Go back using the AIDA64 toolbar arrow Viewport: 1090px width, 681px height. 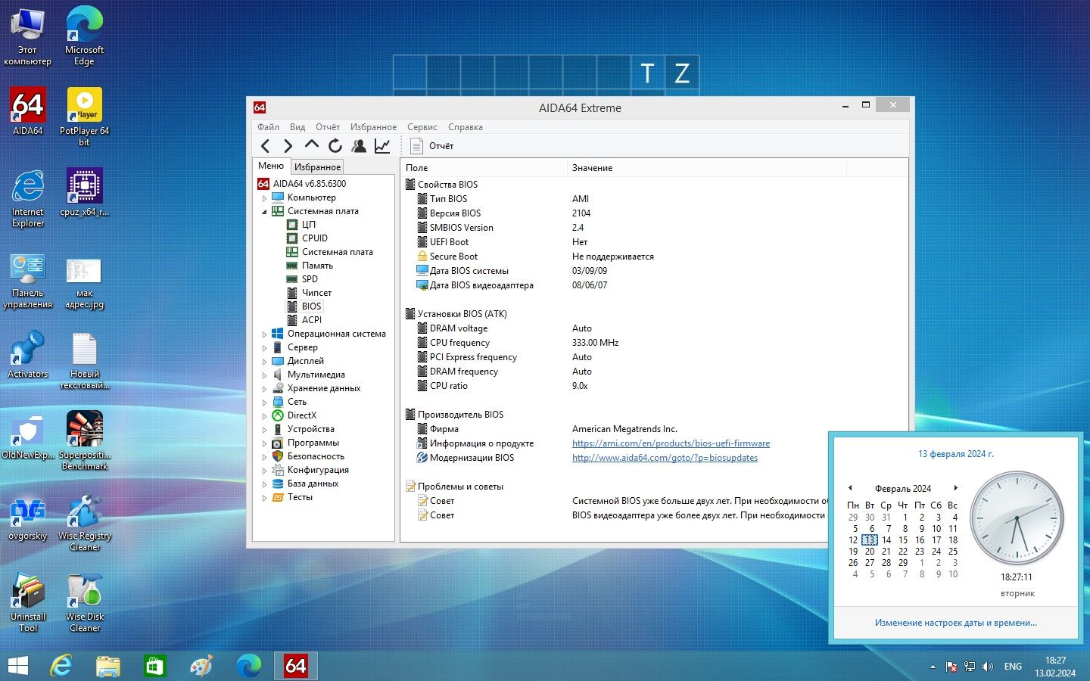click(x=265, y=146)
